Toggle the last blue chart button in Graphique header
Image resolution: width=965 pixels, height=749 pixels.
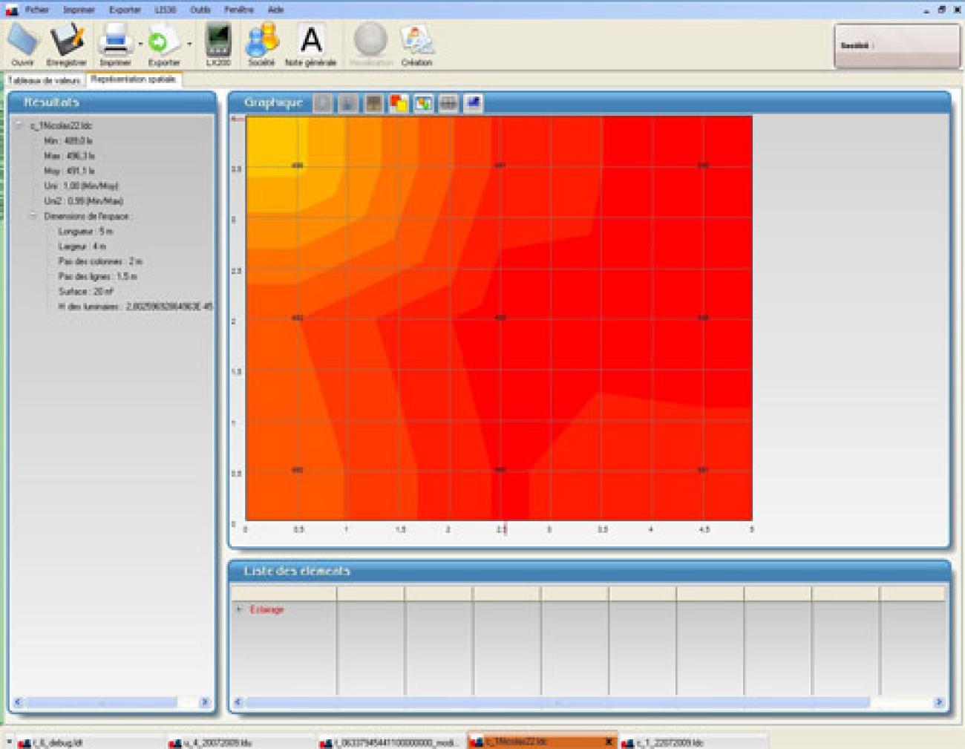(473, 103)
